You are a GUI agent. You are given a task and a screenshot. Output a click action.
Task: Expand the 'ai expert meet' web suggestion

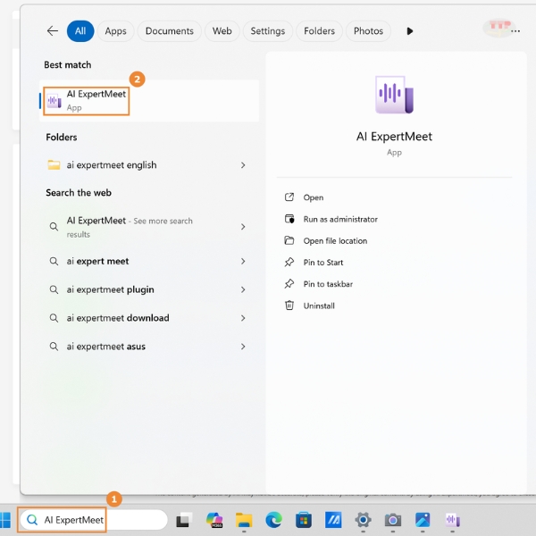click(x=243, y=262)
